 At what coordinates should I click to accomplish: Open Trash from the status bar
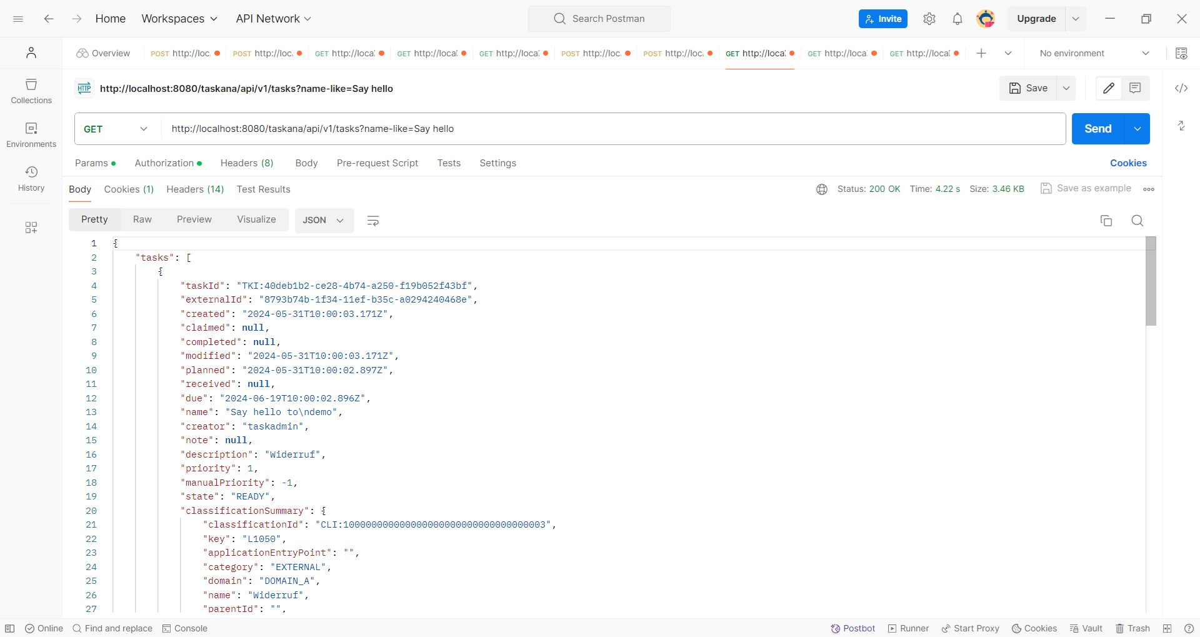[1133, 628]
